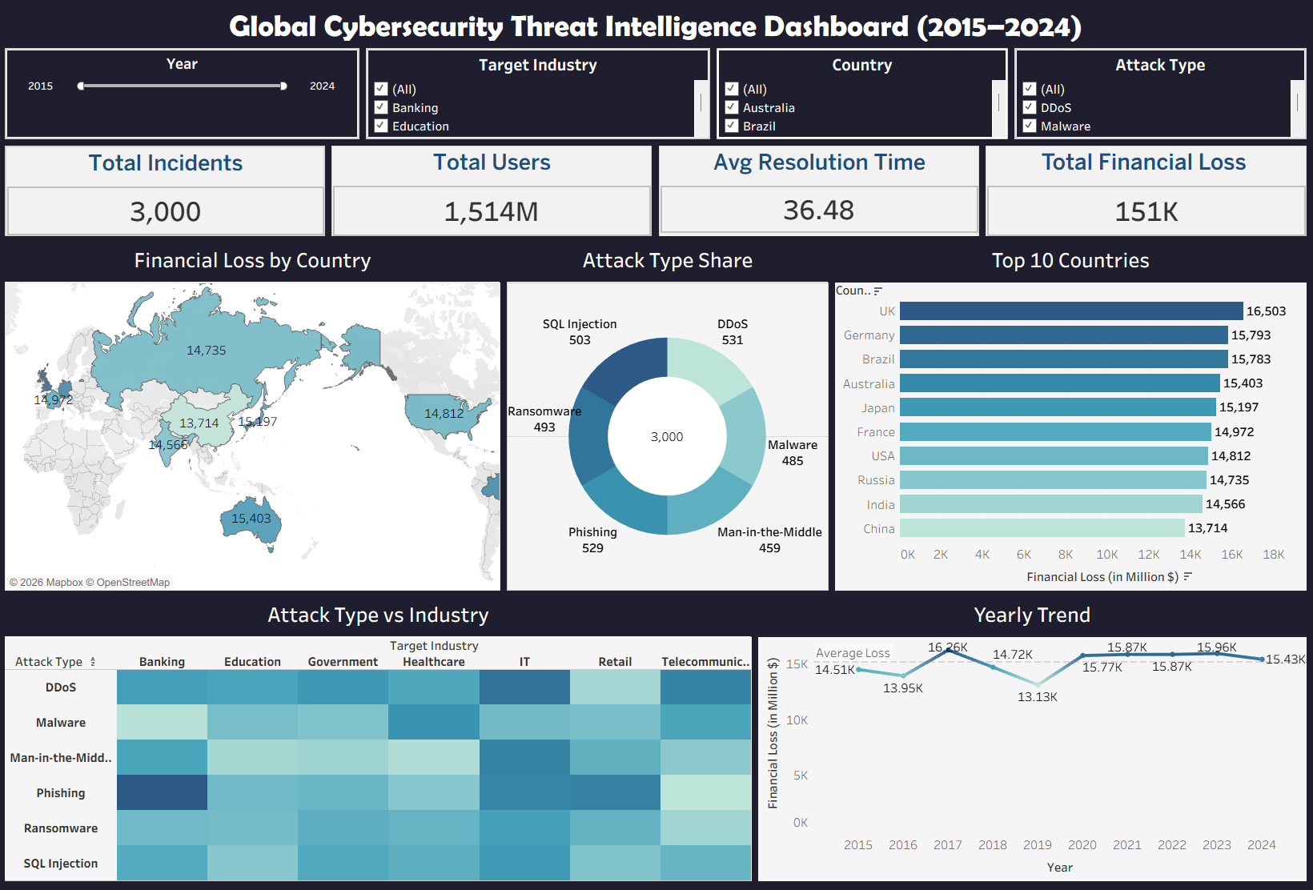Click the Total Financial Loss value 151K

pyautogui.click(x=1146, y=211)
